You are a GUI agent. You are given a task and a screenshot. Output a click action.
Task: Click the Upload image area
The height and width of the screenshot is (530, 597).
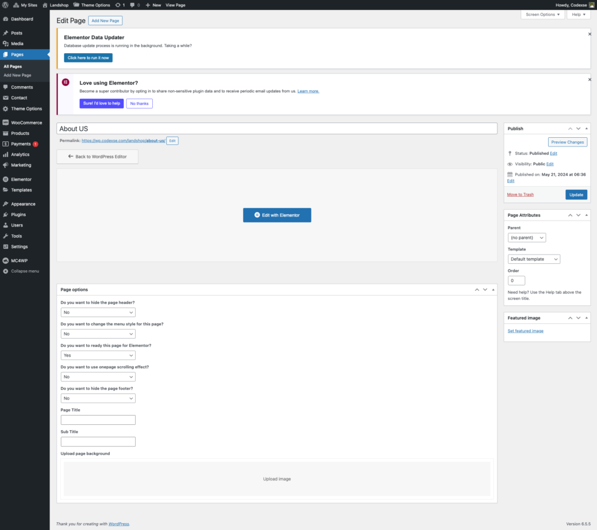click(x=277, y=479)
